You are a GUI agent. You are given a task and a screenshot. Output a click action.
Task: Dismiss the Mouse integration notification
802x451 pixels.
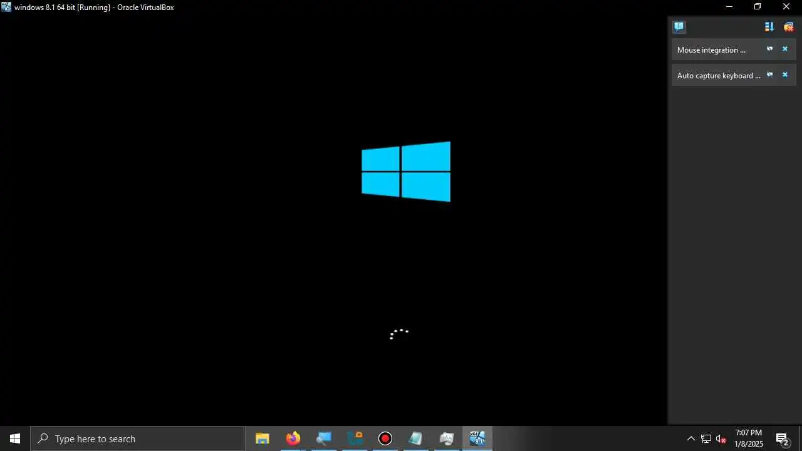point(784,49)
